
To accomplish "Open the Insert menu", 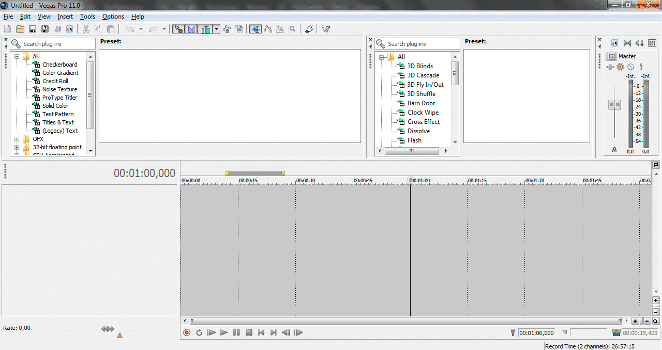I will [65, 17].
